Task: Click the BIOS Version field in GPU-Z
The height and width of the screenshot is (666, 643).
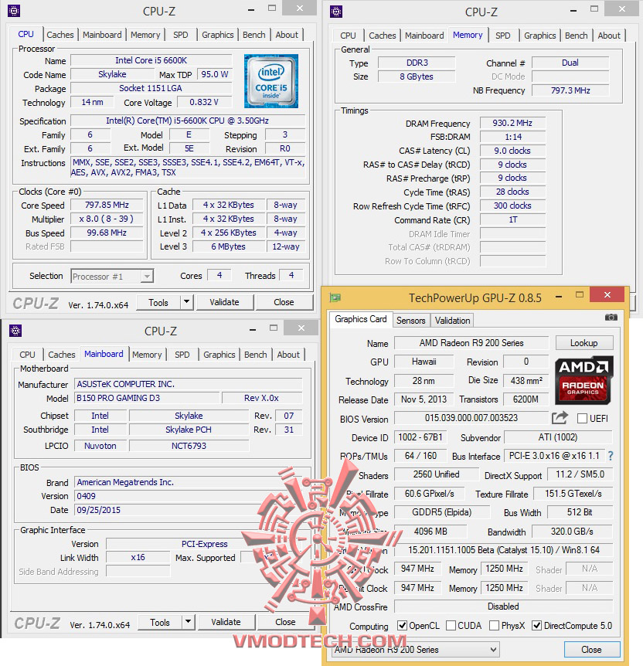Action: point(471,418)
